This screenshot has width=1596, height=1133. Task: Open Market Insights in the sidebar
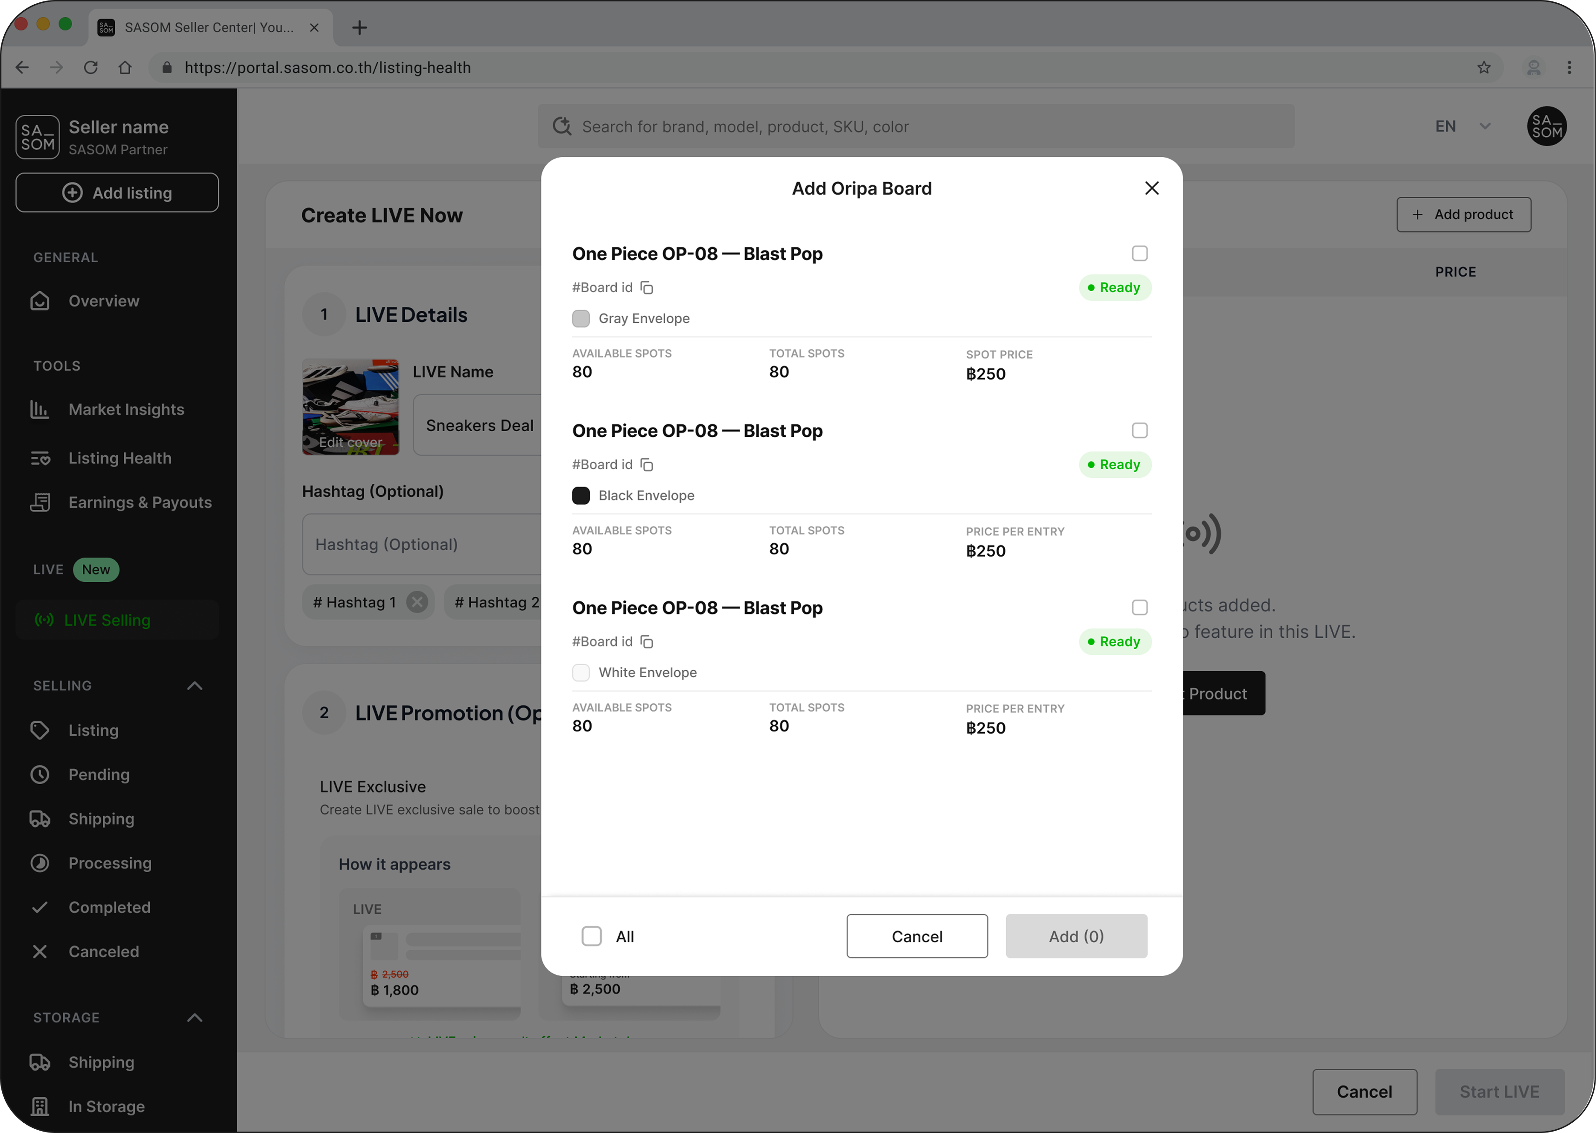pyautogui.click(x=126, y=409)
